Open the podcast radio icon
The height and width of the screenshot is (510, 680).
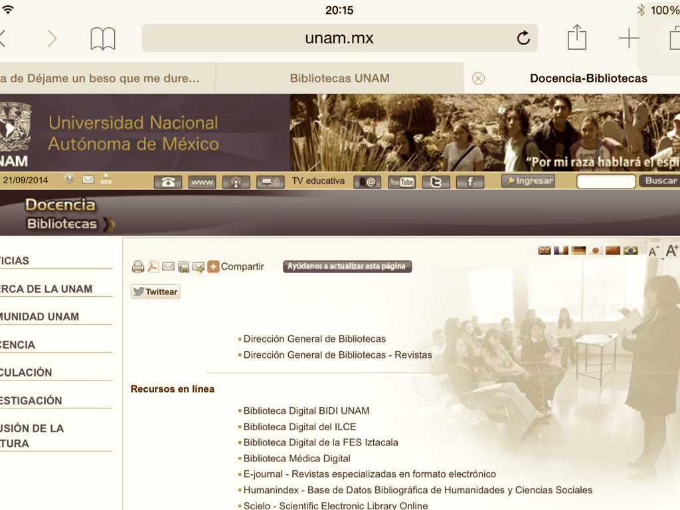pos(236,182)
